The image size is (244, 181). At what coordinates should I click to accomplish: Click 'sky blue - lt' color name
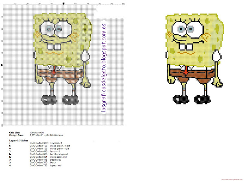(x=56, y=143)
